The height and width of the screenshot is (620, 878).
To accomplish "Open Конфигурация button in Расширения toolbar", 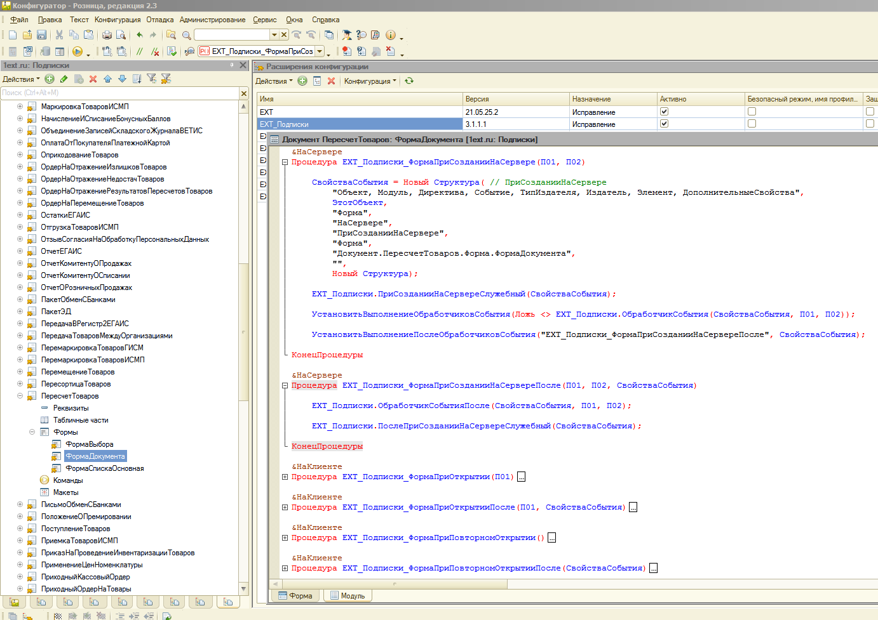I will tap(370, 81).
